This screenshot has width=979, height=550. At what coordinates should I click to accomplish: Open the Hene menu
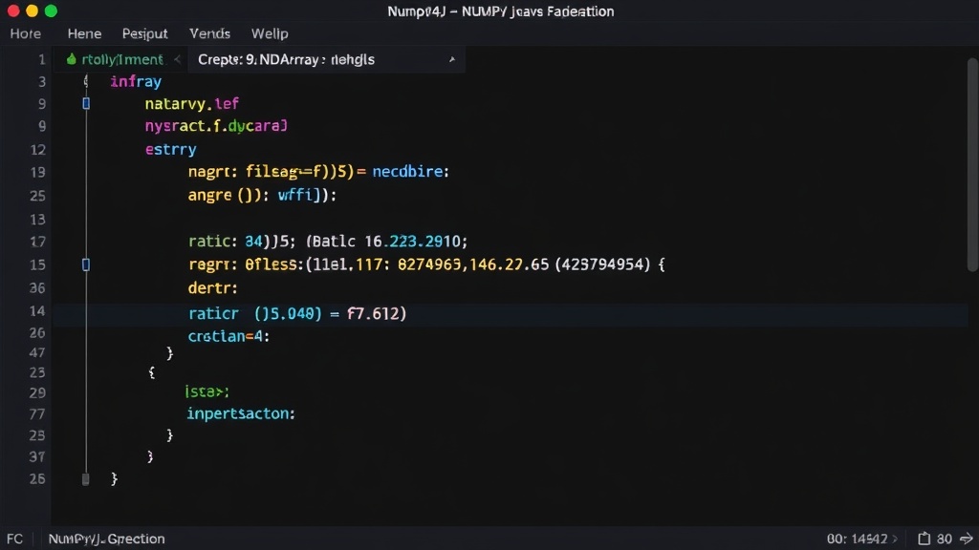click(84, 33)
